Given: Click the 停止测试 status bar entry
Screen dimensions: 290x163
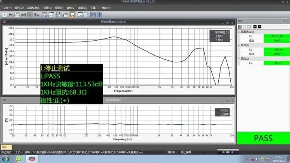Looking at the screenshot, I should point(6,152).
